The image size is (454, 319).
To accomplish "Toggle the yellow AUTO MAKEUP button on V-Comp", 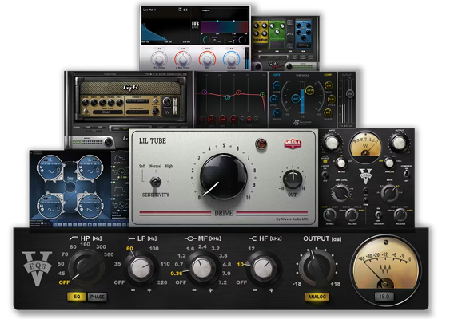I will (325, 162).
